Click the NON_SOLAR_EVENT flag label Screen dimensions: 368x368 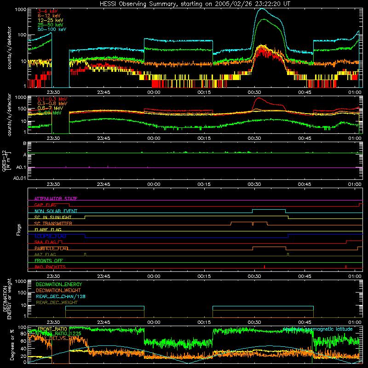tap(56, 211)
